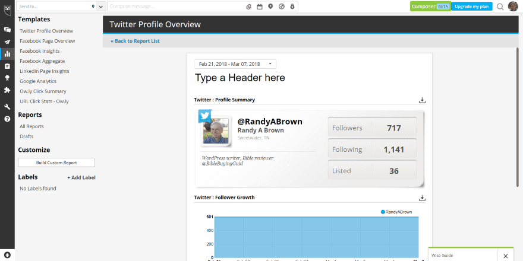Click the up arrow icon in sidebar bottom

pyautogui.click(x=7, y=255)
